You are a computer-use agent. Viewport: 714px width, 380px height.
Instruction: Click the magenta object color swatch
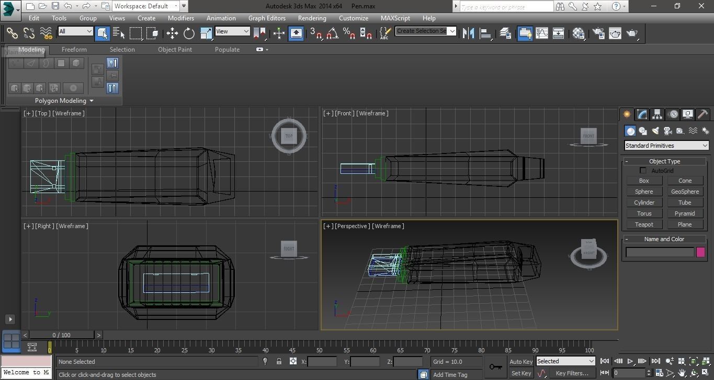(701, 252)
